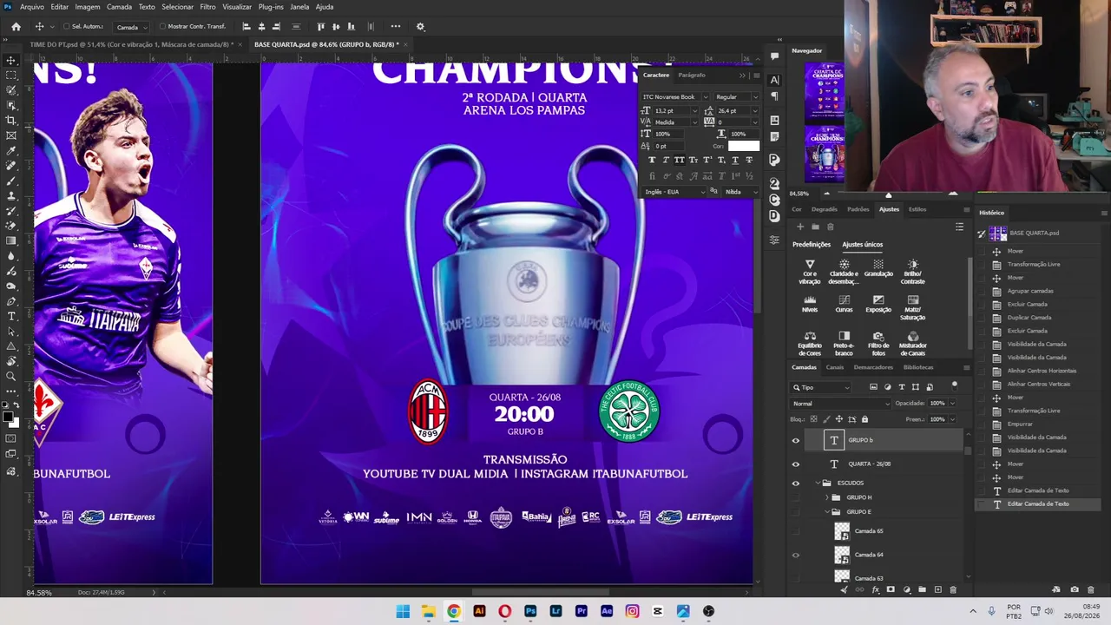
Task: Open the blend mode dropdown Normal
Action: (840, 404)
